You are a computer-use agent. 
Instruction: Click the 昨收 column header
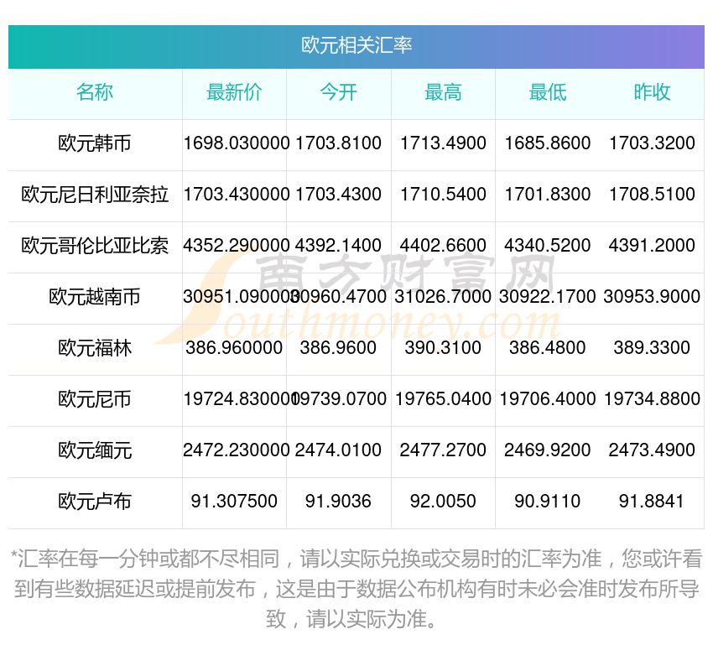(652, 93)
